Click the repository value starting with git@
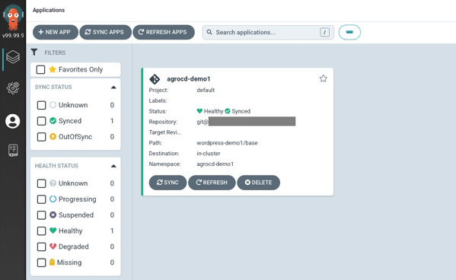Image resolution: width=456 pixels, height=280 pixels. [x=246, y=122]
